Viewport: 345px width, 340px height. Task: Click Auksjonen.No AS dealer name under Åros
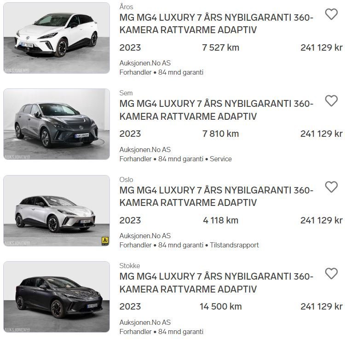(145, 63)
